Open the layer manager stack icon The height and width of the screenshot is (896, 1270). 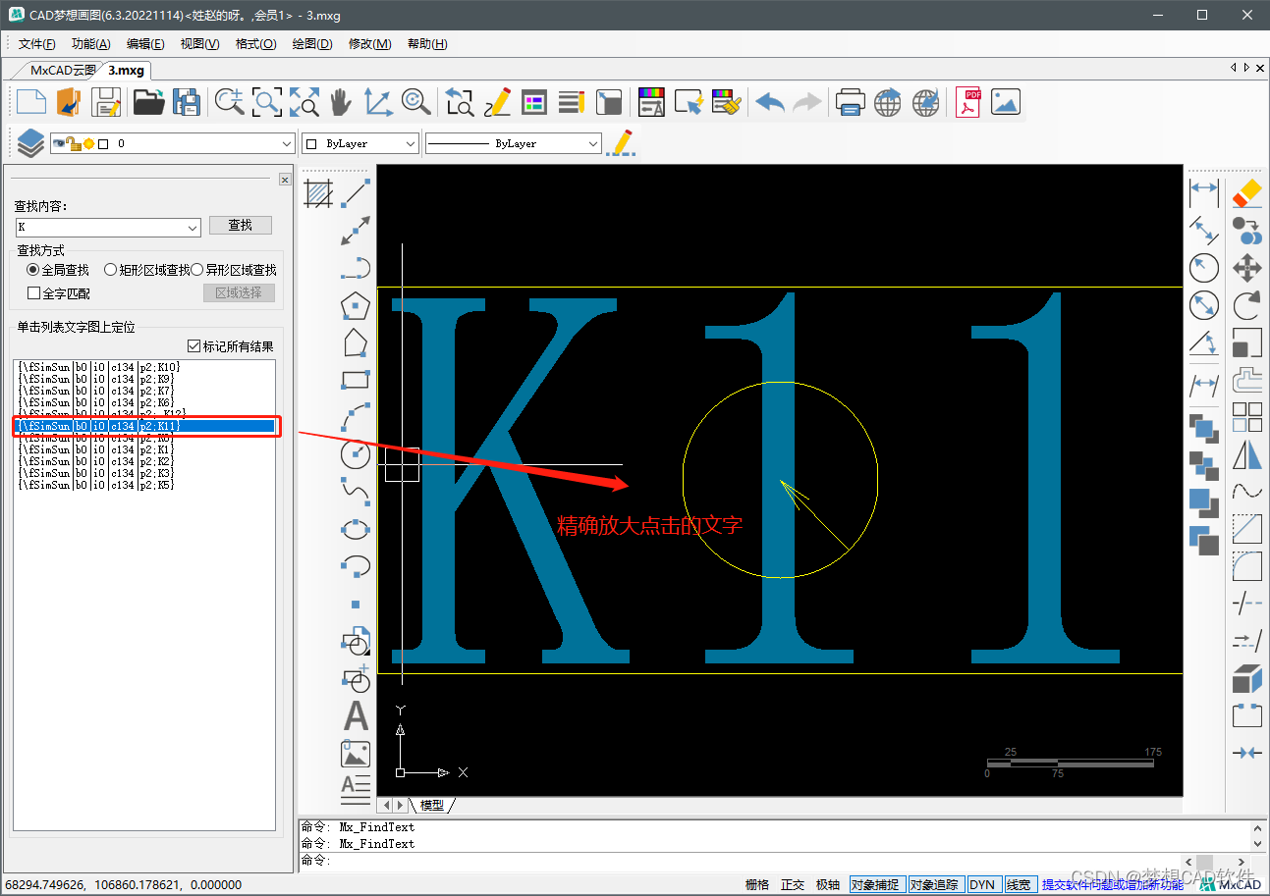(x=30, y=143)
